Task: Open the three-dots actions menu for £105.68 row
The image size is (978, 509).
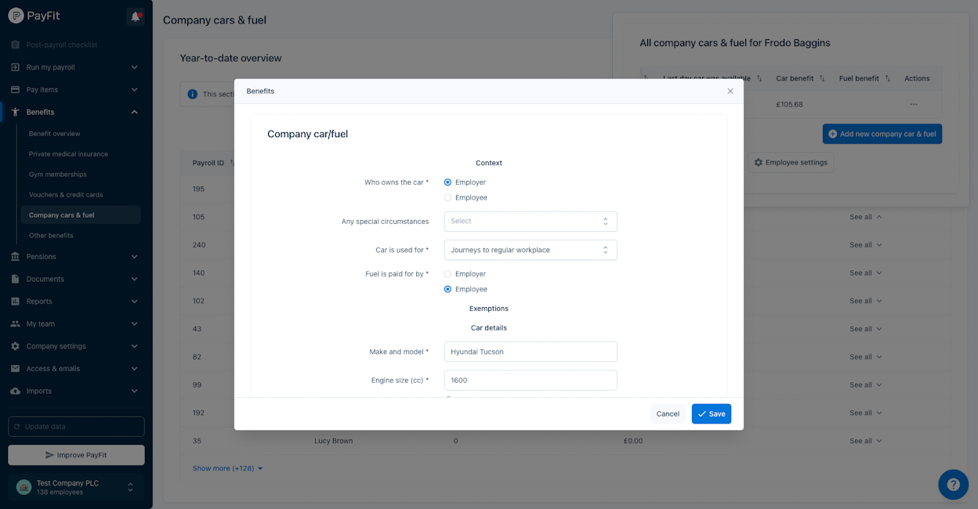Action: [913, 104]
